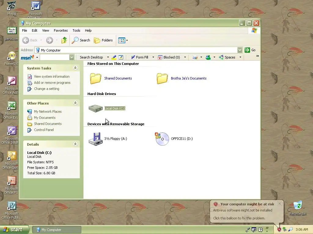Image resolution: width=313 pixels, height=234 pixels.
Task: Collapse the Details panel
Action: click(75, 144)
